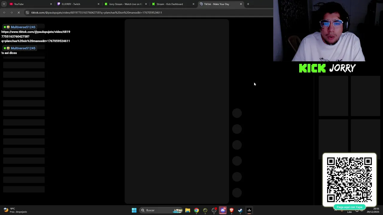The height and width of the screenshot is (215, 383).
Task: Switch to the YouTube tab
Action: click(x=31, y=4)
